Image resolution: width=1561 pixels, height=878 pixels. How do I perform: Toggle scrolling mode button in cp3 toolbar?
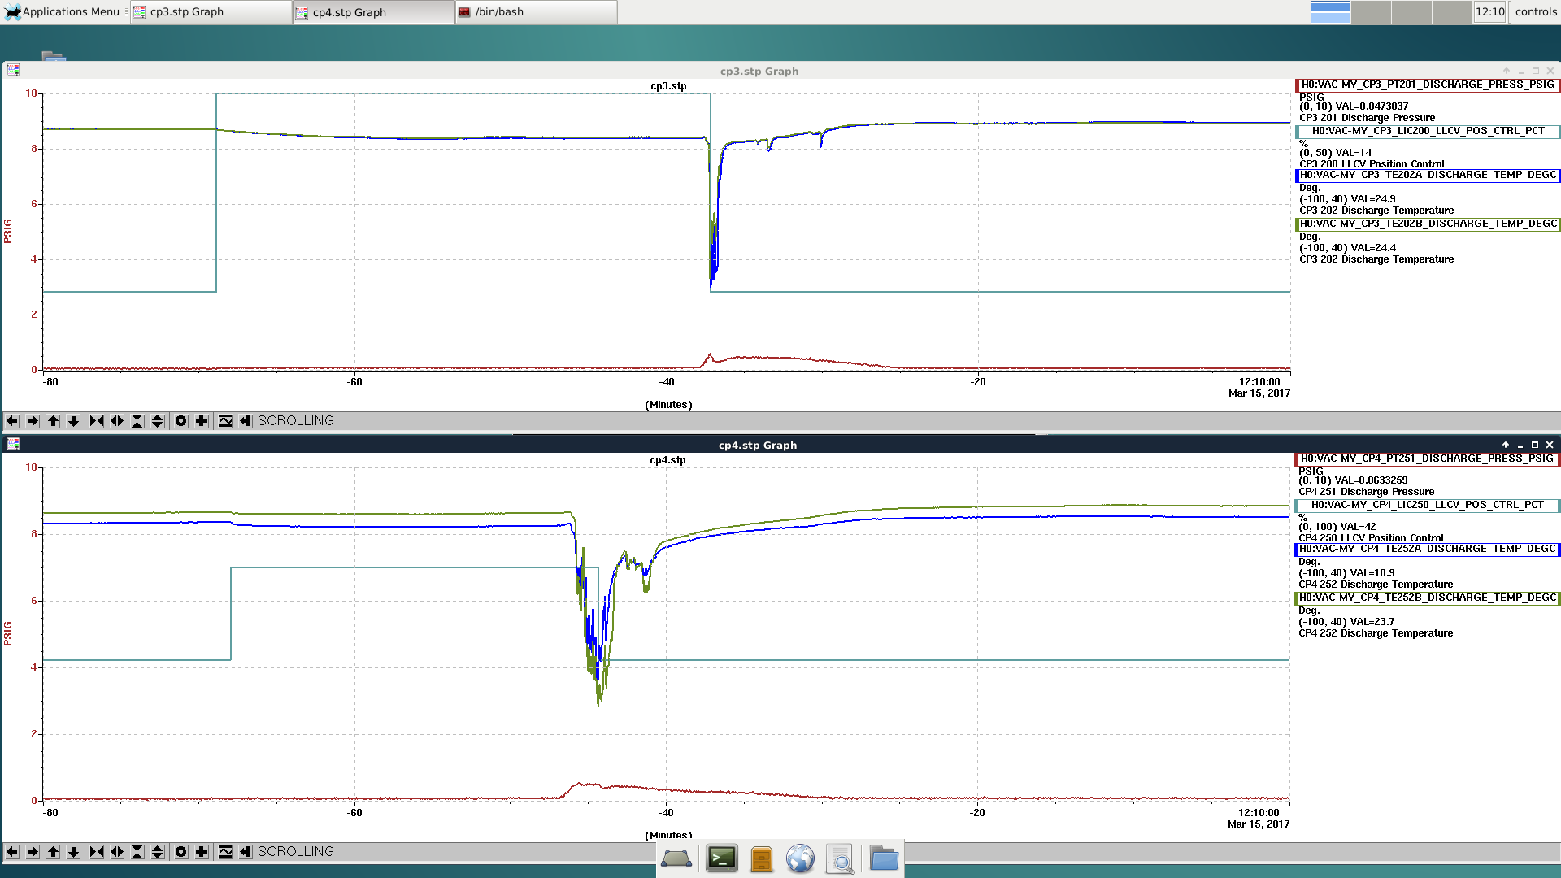pyautogui.click(x=246, y=421)
